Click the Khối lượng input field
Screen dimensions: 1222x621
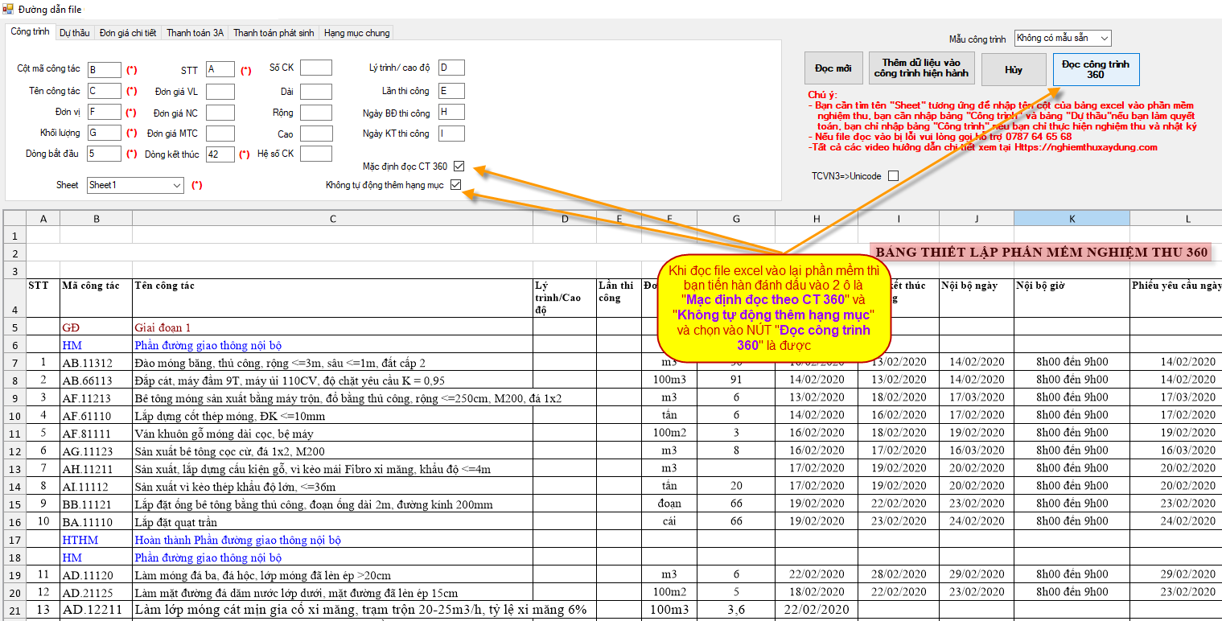tap(105, 133)
